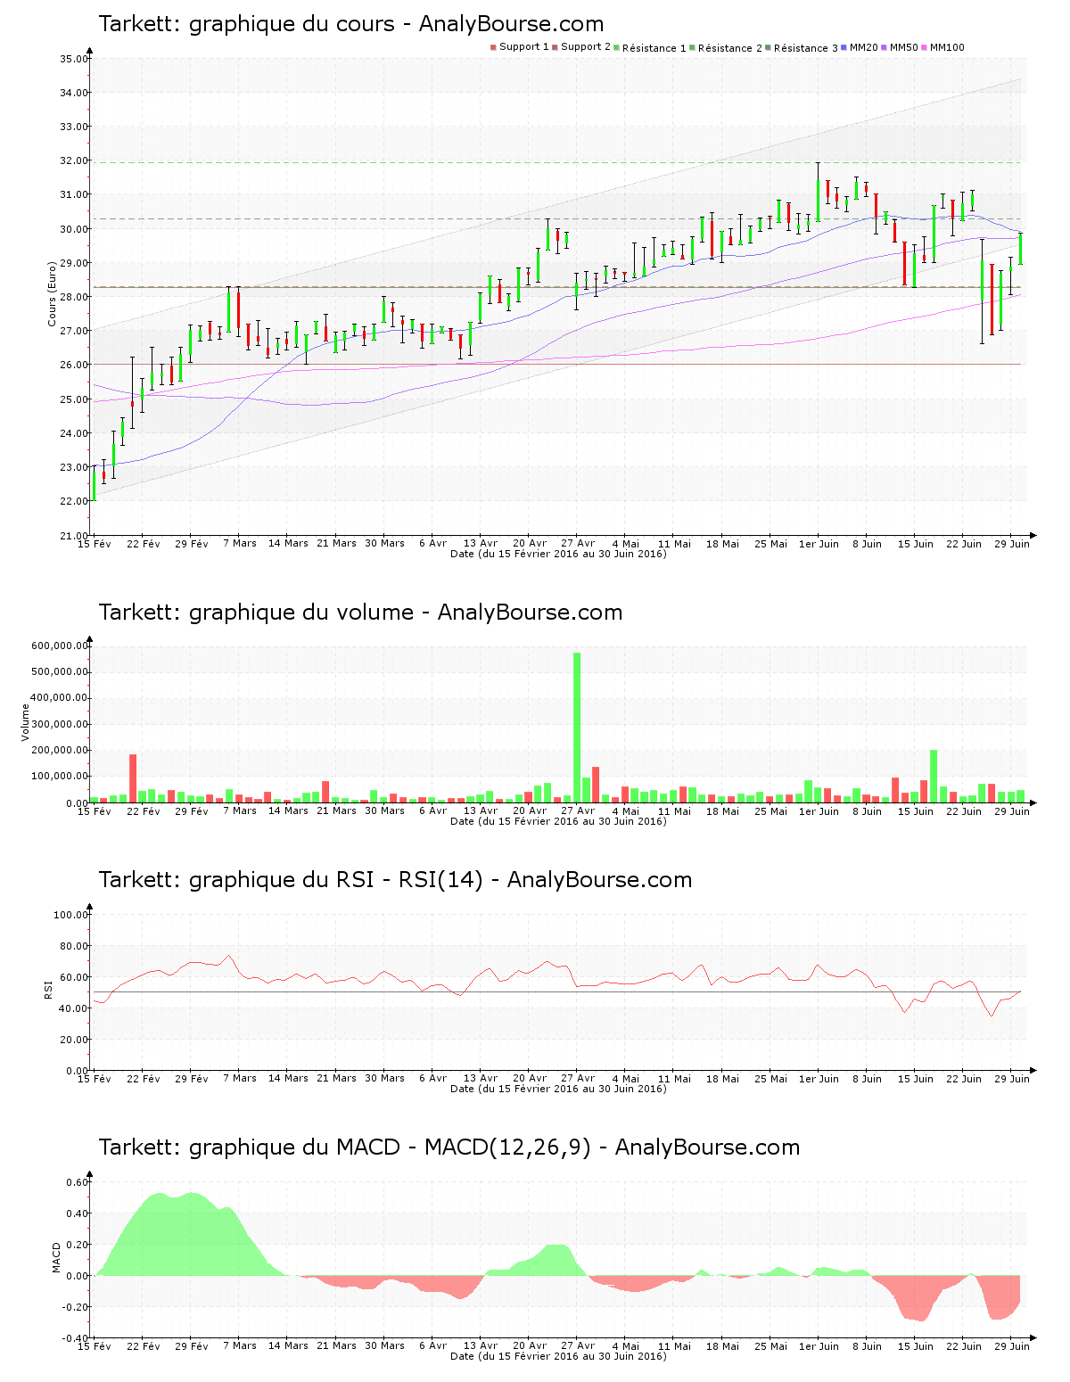Click the Résistance 1 green legend swatch
The width and height of the screenshot is (1070, 1382).
[616, 47]
